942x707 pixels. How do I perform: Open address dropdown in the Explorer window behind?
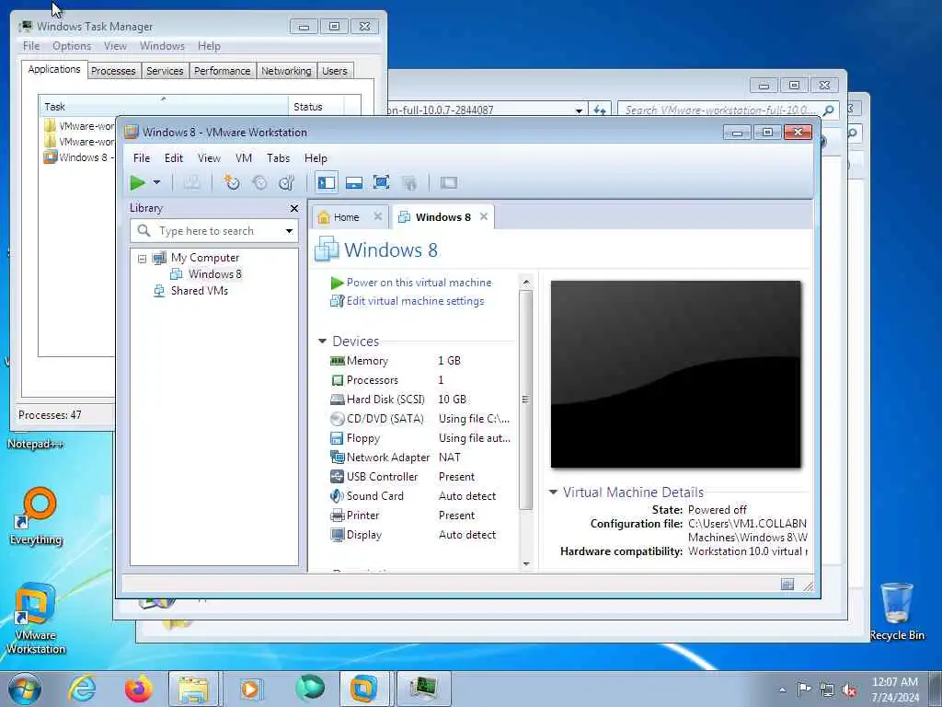[x=579, y=110]
